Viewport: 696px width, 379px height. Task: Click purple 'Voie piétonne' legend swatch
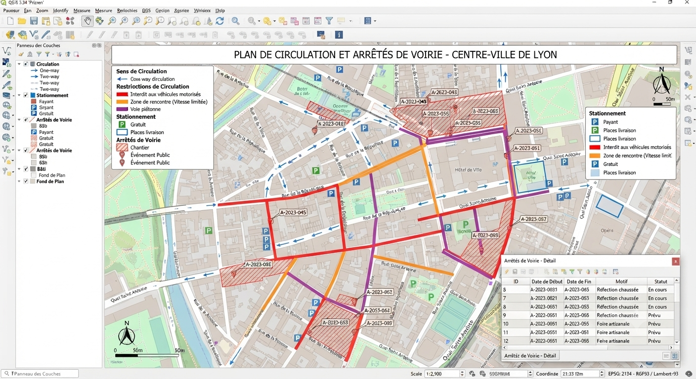coord(122,109)
